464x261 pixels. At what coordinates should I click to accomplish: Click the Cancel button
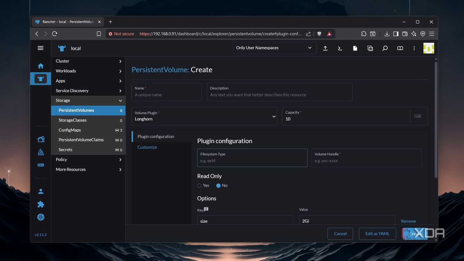coord(340,233)
